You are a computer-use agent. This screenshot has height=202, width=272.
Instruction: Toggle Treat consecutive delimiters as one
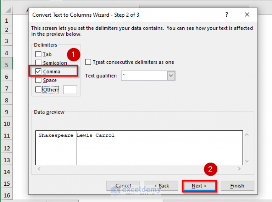click(88, 62)
